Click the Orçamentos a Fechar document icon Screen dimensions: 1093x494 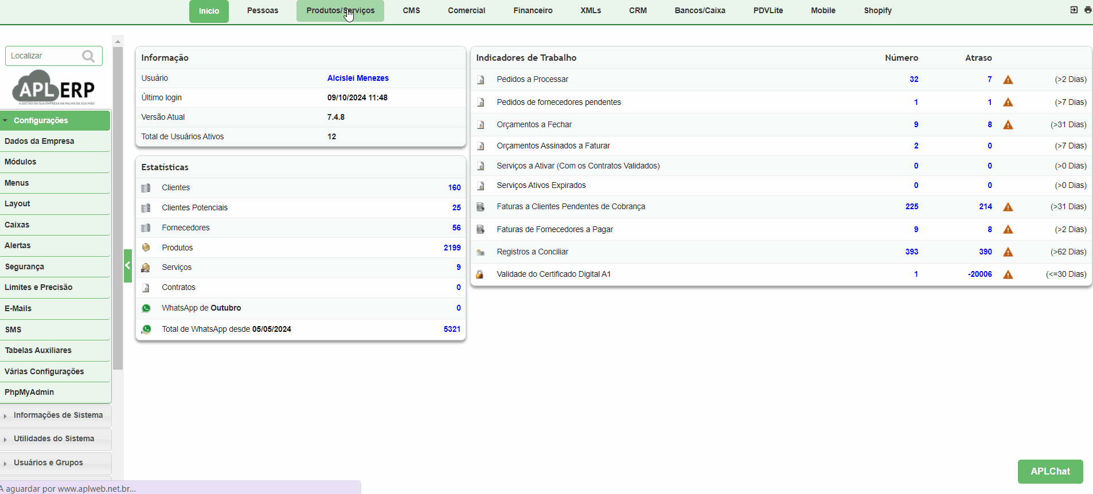481,125
